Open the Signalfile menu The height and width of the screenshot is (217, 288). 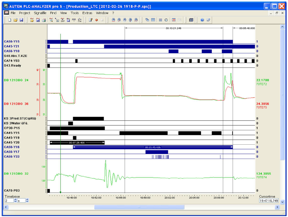coord(40,13)
